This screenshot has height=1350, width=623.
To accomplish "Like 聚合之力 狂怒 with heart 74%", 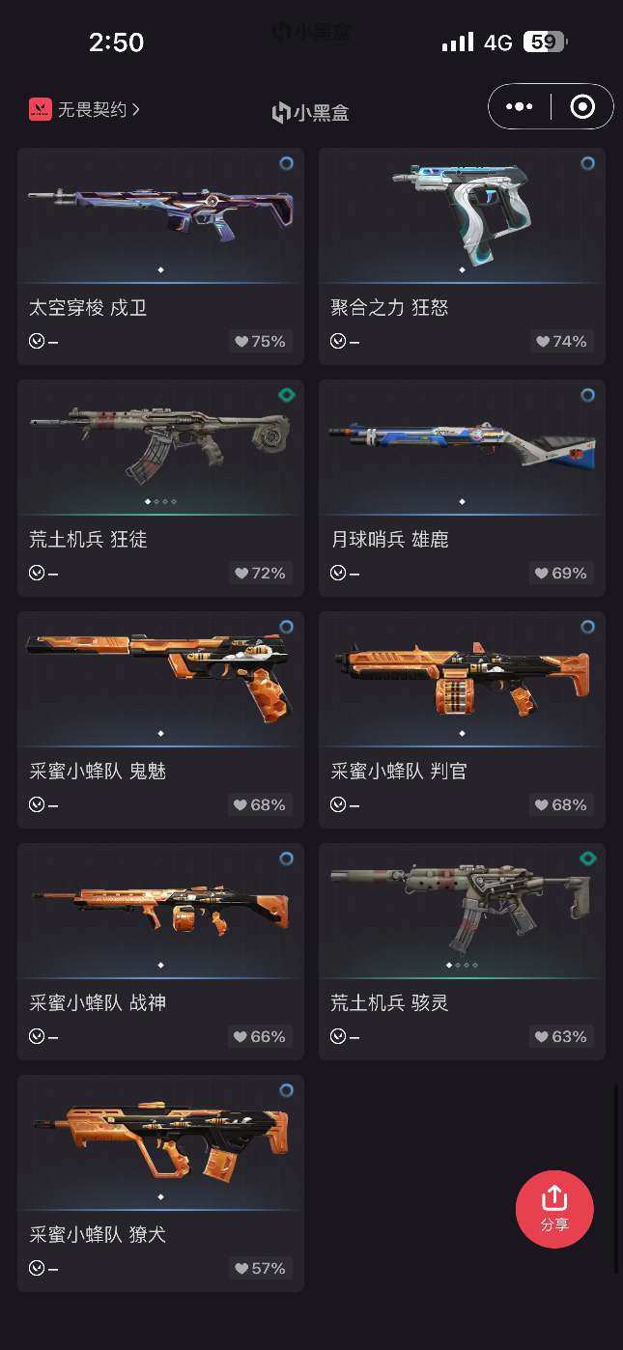I will (x=562, y=341).
